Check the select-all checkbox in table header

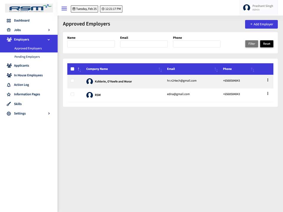click(x=73, y=69)
